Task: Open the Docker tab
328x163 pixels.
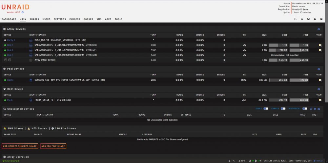Action: point(88,19)
